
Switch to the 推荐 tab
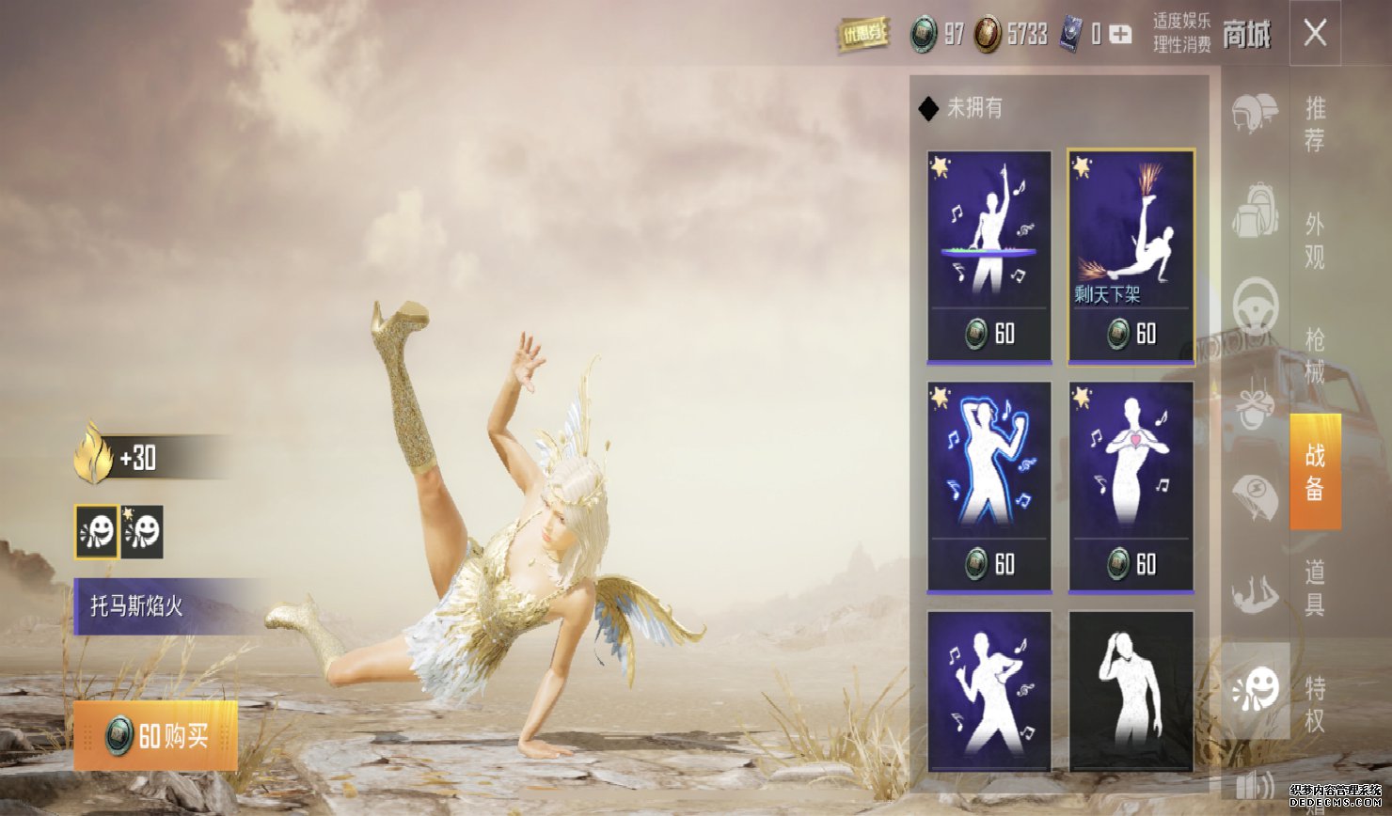pos(1315,124)
